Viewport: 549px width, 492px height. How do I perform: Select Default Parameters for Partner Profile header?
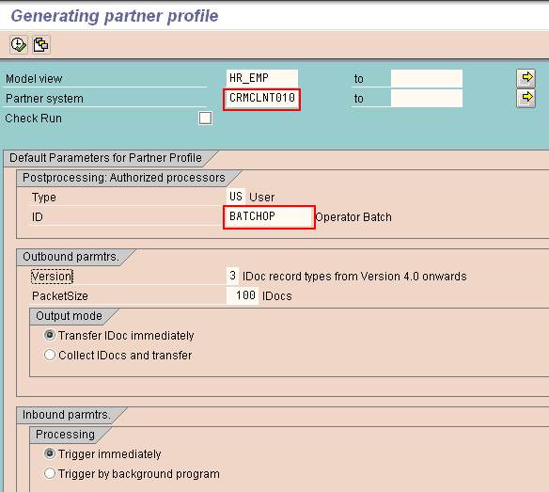click(x=105, y=158)
